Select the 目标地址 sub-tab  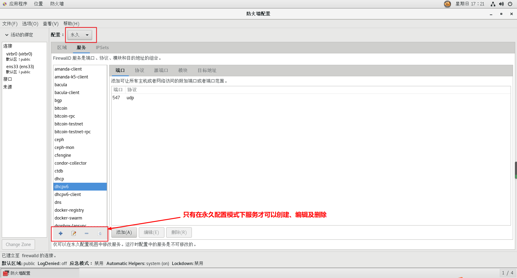[x=207, y=70]
